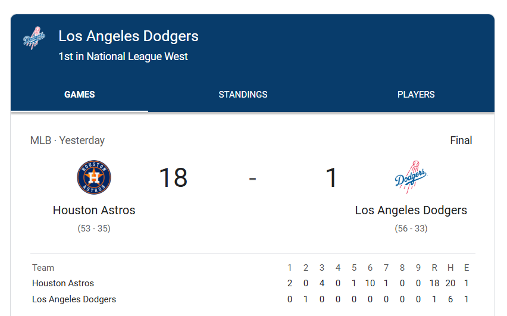Select 1st in National League West text
The image size is (507, 316).
click(x=123, y=57)
